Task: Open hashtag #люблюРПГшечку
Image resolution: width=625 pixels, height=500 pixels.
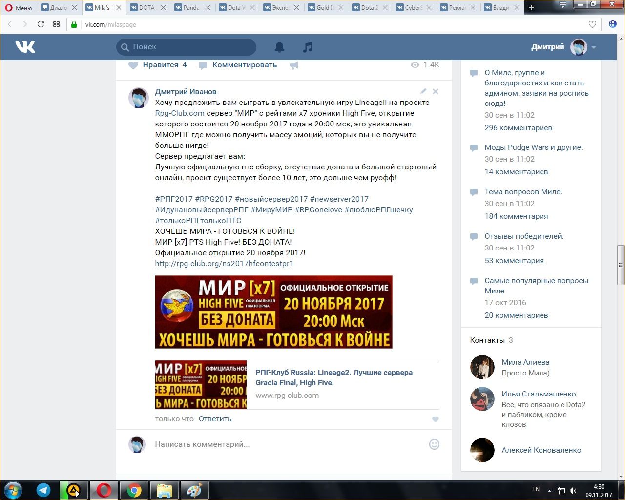Action: pos(378,210)
